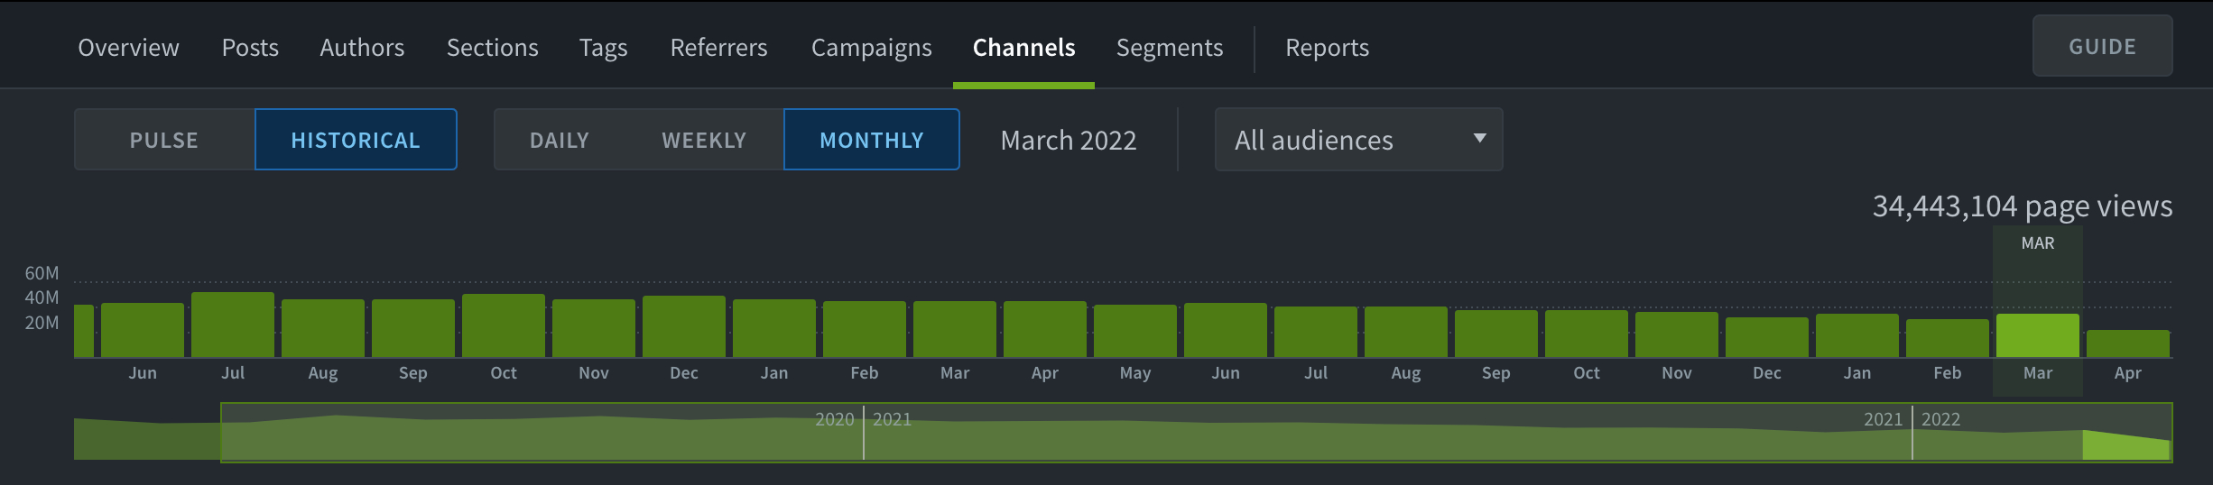Select the Jan 2022 bar
Image resolution: width=2213 pixels, height=485 pixels.
pos(1857,335)
